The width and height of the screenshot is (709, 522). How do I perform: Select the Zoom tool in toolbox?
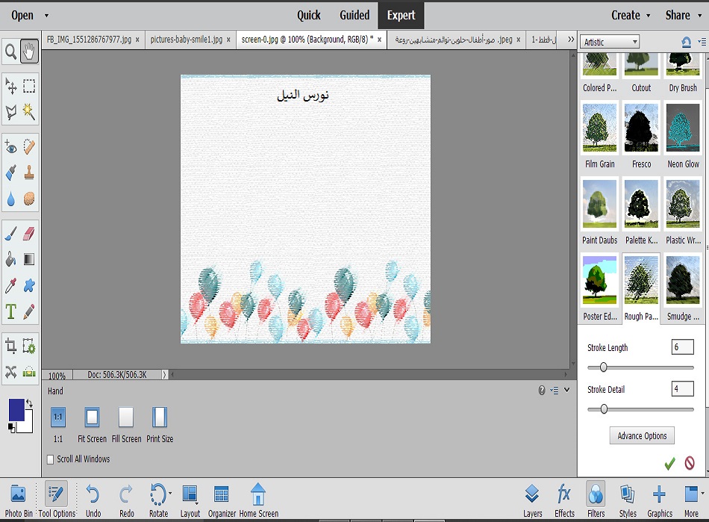coord(11,52)
